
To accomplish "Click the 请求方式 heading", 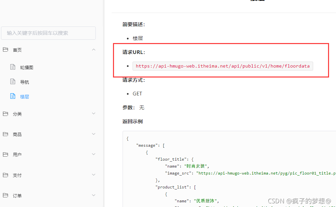I will 134,80.
